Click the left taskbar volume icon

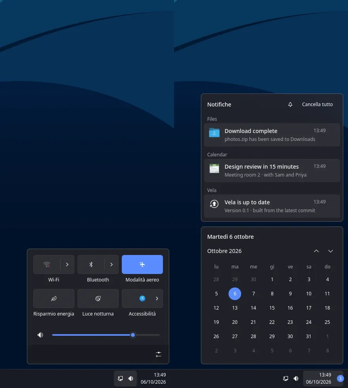[130, 378]
